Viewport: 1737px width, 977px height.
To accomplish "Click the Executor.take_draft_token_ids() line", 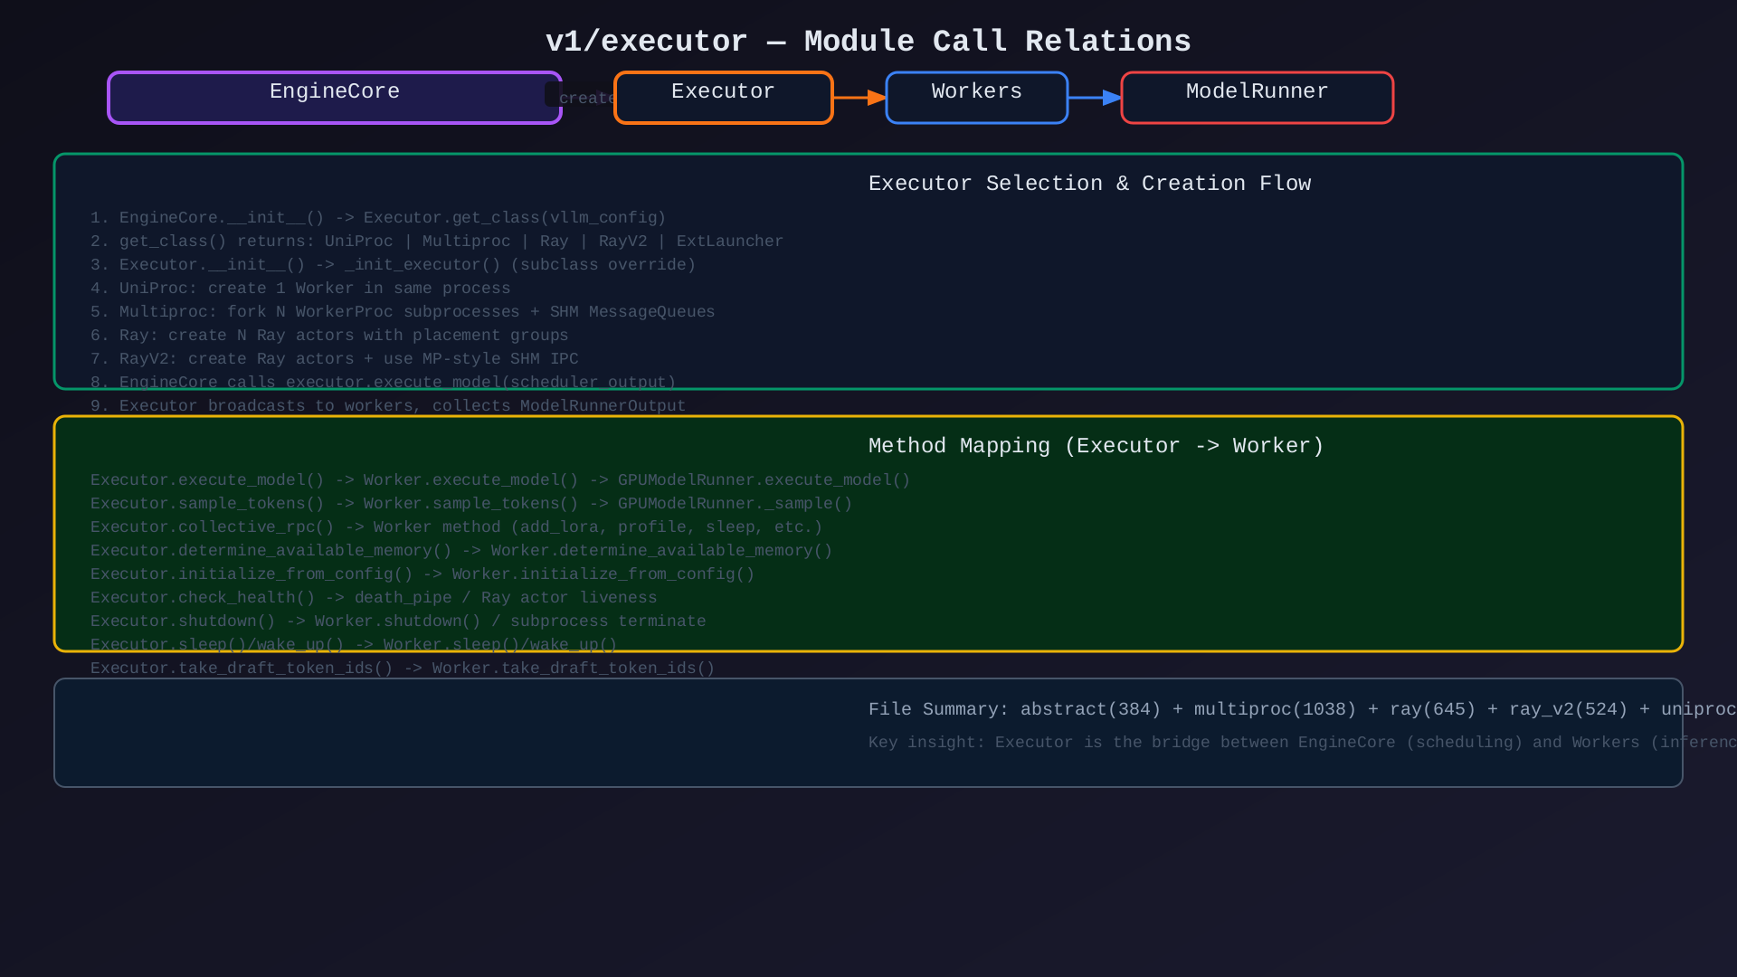I will 403,669.
